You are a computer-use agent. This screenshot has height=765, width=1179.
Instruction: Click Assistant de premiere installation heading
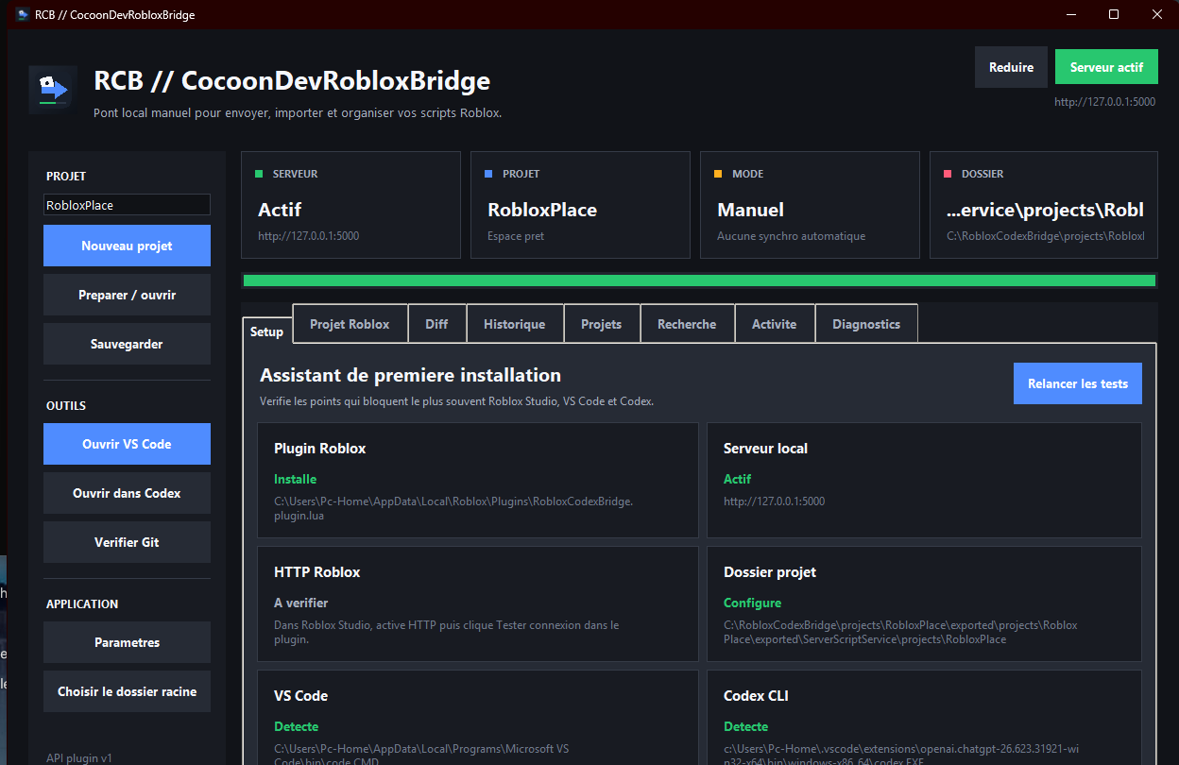tap(410, 375)
